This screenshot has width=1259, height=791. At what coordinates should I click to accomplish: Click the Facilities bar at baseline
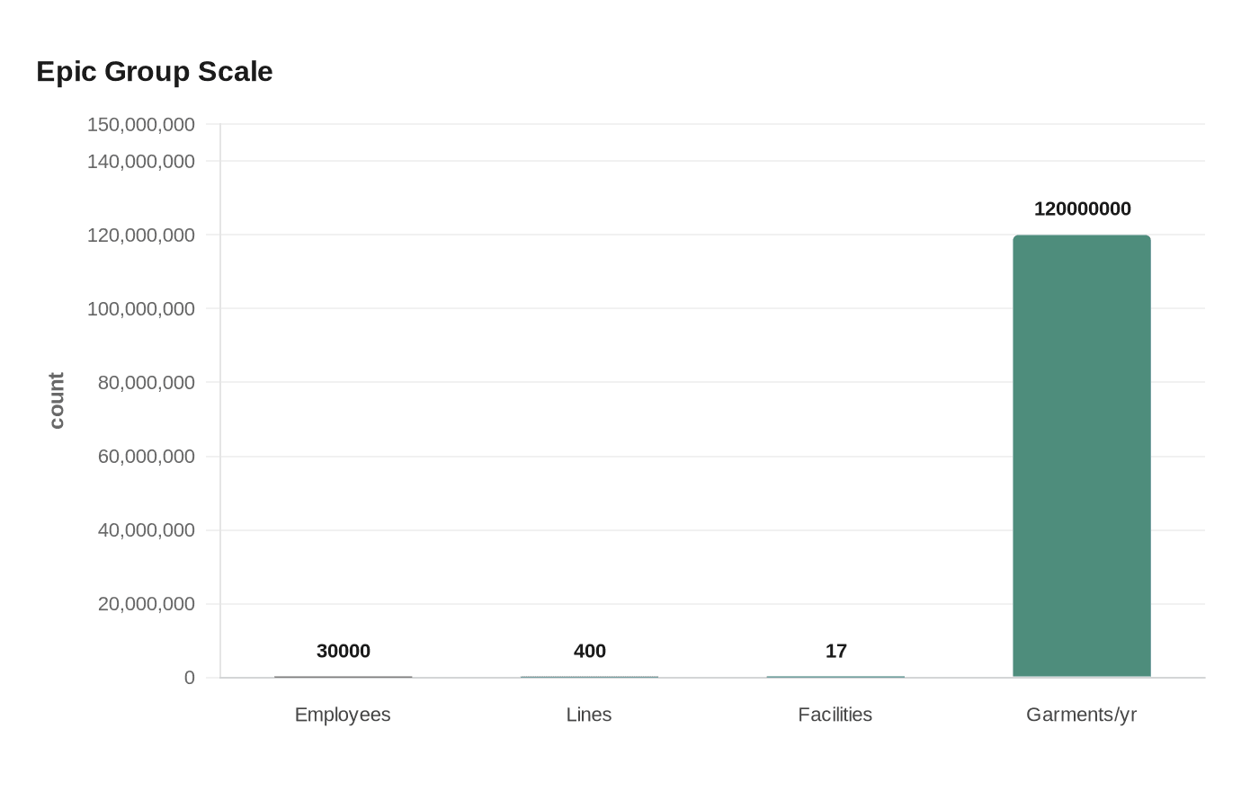[x=835, y=677]
